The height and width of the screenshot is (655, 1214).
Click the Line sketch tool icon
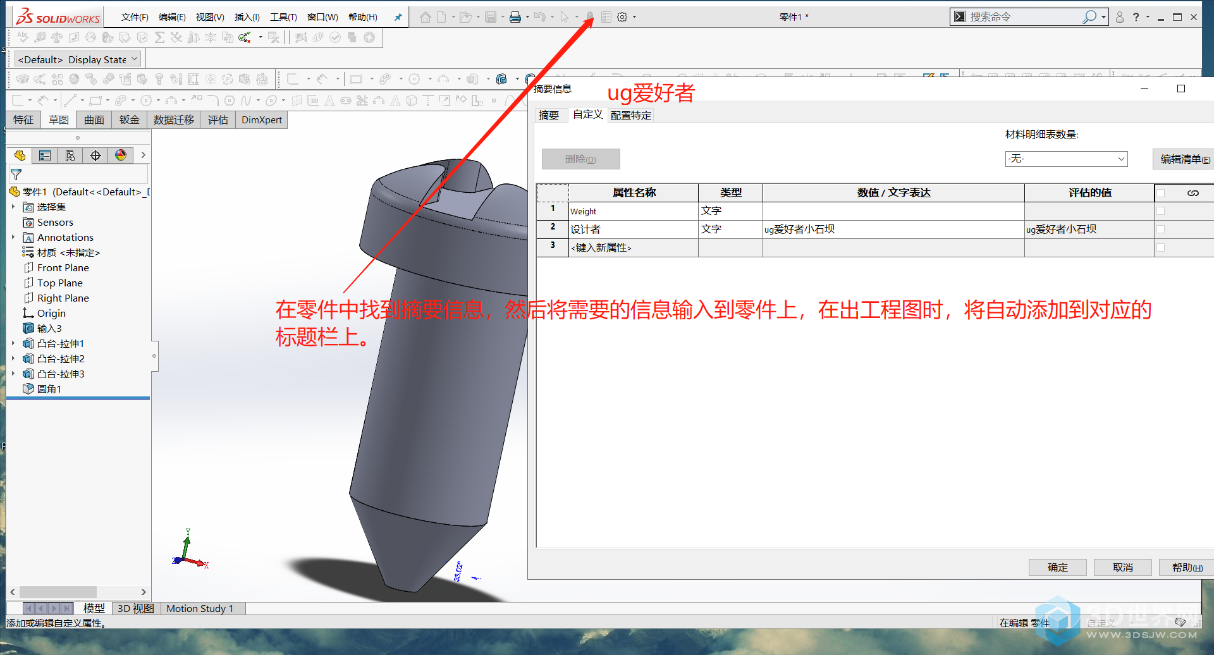coord(70,100)
